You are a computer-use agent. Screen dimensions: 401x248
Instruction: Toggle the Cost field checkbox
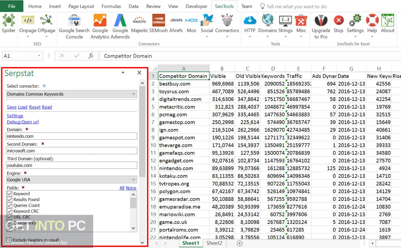(x=9, y=229)
